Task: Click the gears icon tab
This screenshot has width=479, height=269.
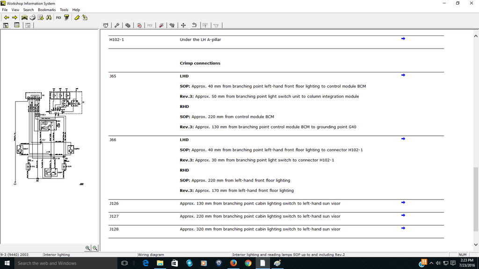Action: [x=128, y=25]
